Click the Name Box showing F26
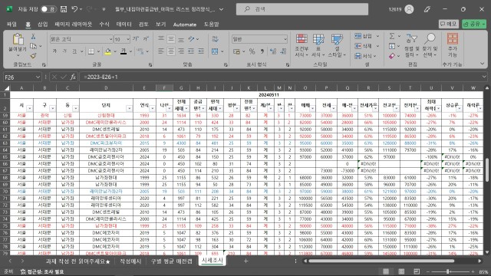The image size is (491, 276). 22,77
